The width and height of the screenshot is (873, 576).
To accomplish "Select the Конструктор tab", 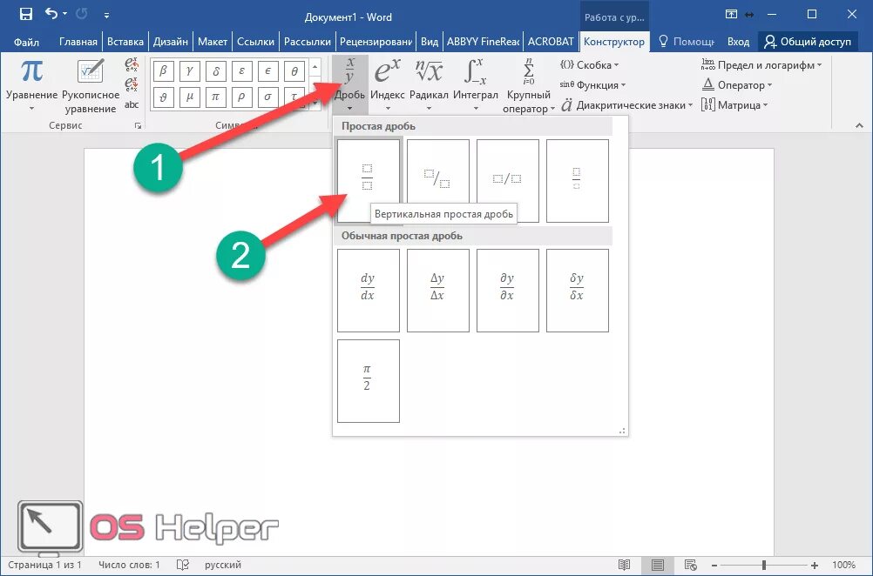I will 613,42.
